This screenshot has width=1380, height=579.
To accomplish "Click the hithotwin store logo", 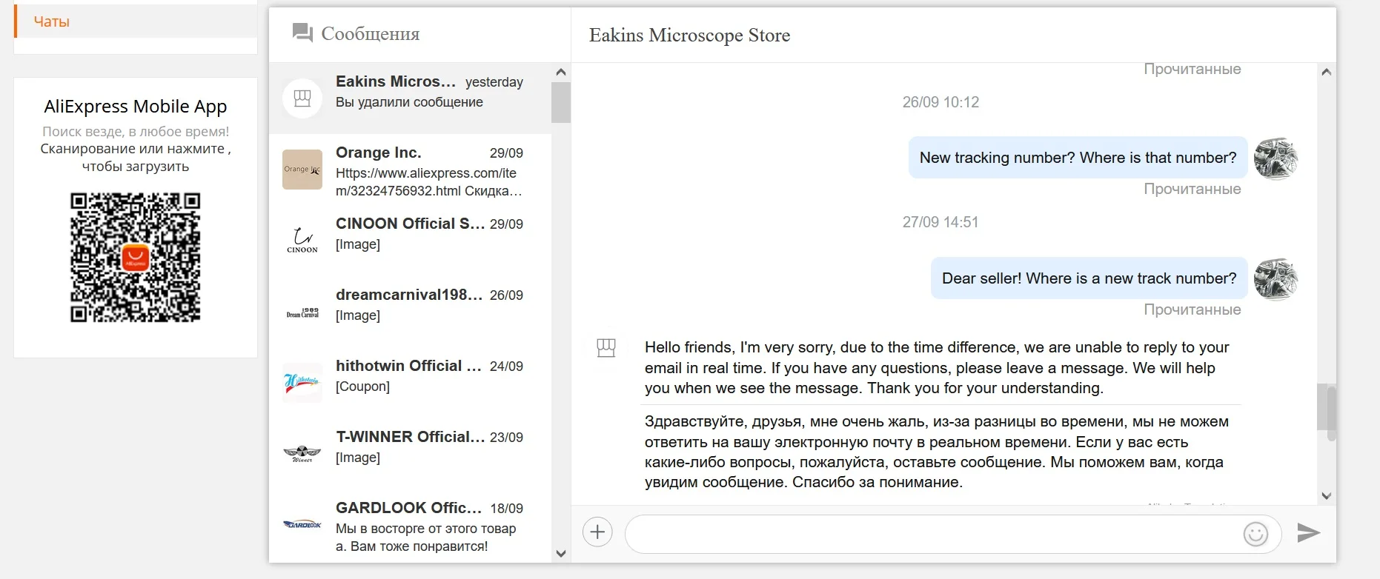I will point(302,383).
